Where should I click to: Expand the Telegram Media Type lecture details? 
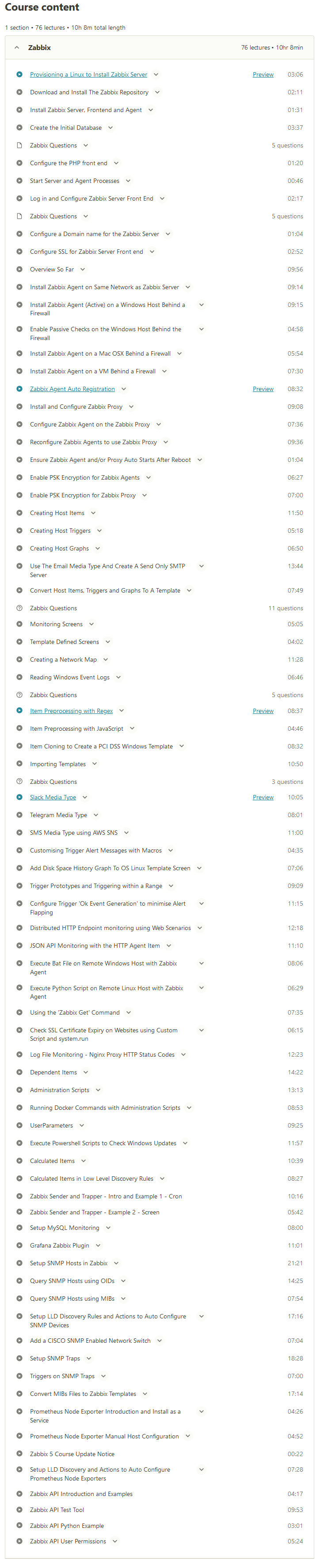[95, 815]
